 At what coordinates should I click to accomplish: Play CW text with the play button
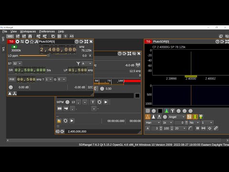[106, 102]
